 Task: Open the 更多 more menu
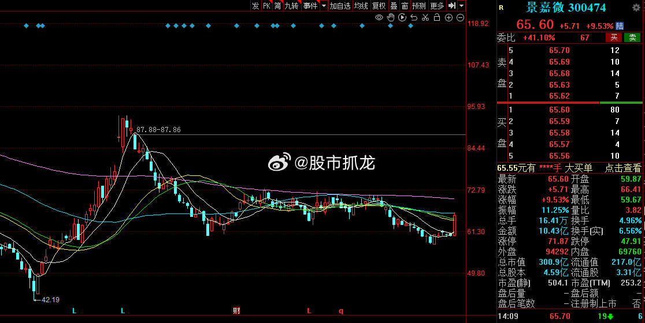(437, 5)
